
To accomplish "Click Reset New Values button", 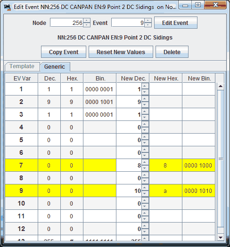I will click(x=121, y=52).
